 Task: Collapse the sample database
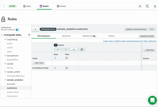tap(5, 64)
